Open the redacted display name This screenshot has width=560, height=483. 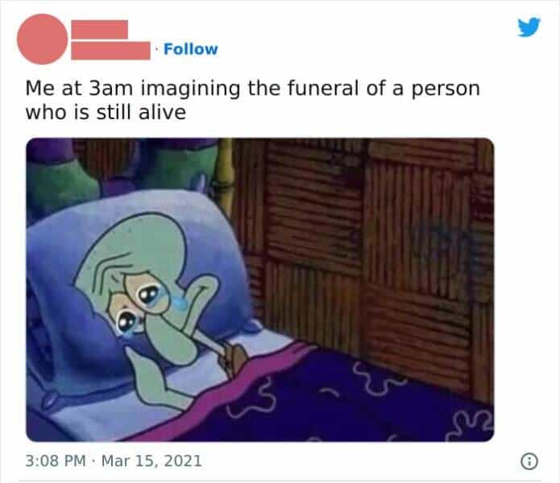[x=102, y=29]
